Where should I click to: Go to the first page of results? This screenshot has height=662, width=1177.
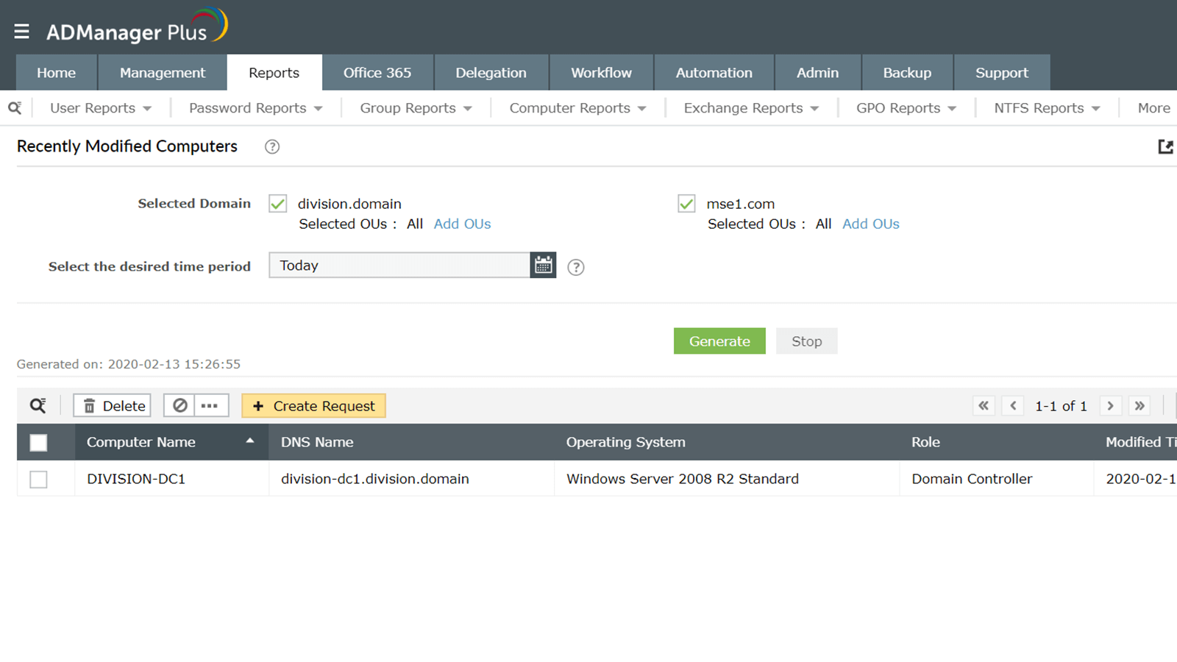(x=984, y=405)
